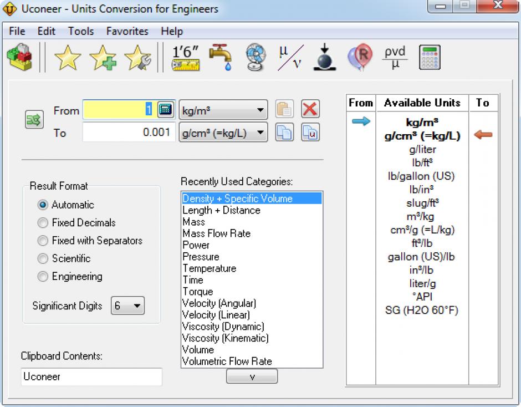Open the Edit menu
521x407 pixels.
click(x=47, y=31)
